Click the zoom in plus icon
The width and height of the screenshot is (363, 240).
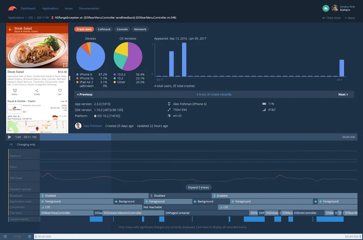pos(5,236)
